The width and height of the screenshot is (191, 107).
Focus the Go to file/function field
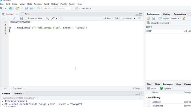coord(57,8)
